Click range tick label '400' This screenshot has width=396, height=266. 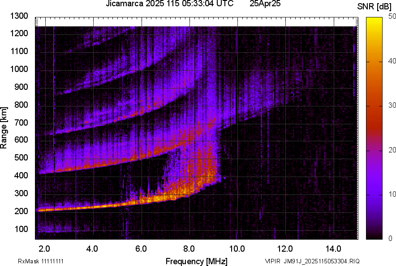click(21, 175)
